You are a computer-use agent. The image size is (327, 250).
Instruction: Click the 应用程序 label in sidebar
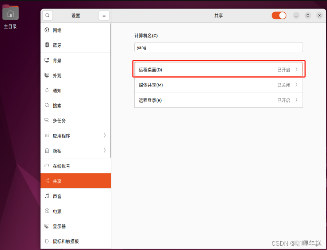61,136
